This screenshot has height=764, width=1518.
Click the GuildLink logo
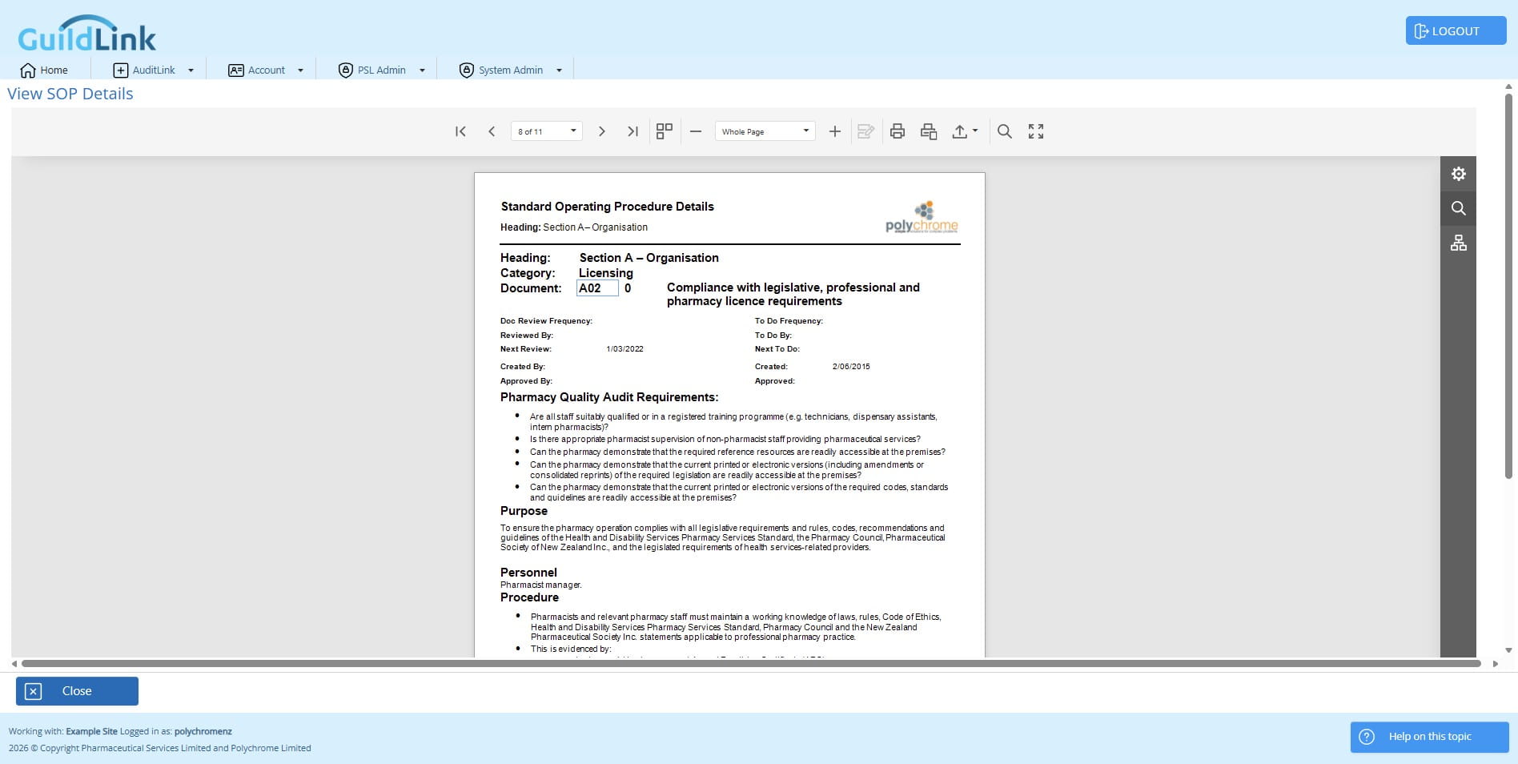tap(86, 34)
